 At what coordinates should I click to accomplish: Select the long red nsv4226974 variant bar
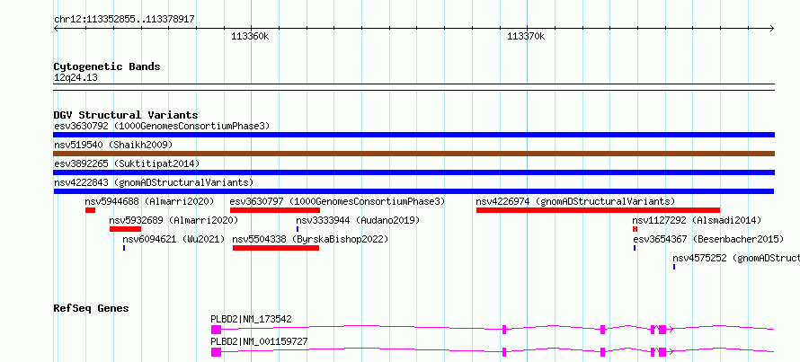(x=598, y=210)
